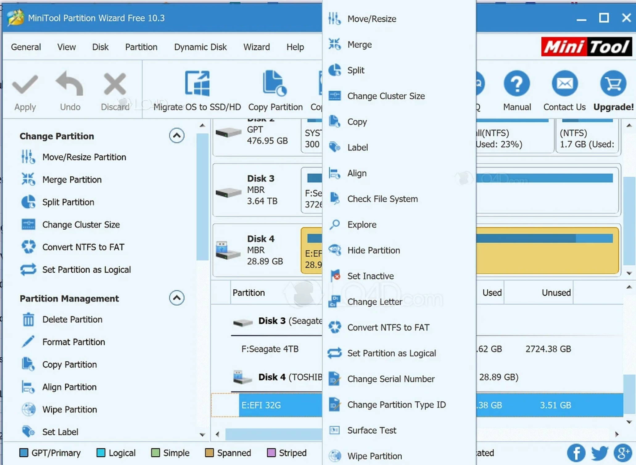Choose Label from context menu
This screenshot has height=465, width=636.
click(x=399, y=147)
